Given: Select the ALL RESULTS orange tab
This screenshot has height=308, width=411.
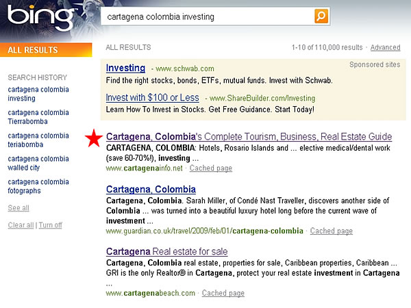Looking at the screenshot, I should 45,50.
